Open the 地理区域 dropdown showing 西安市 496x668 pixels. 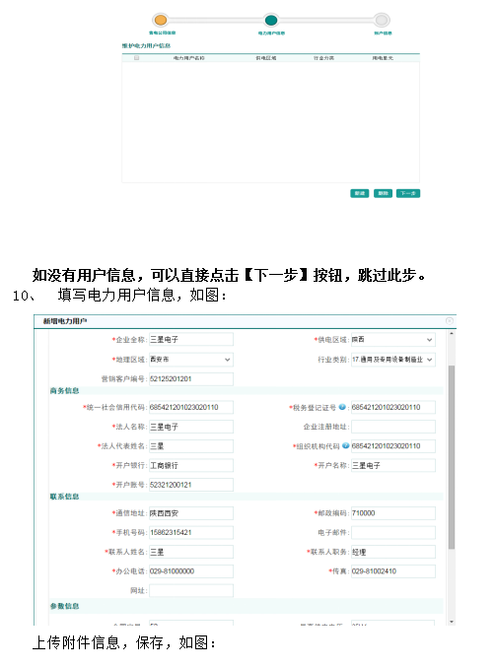pos(191,360)
